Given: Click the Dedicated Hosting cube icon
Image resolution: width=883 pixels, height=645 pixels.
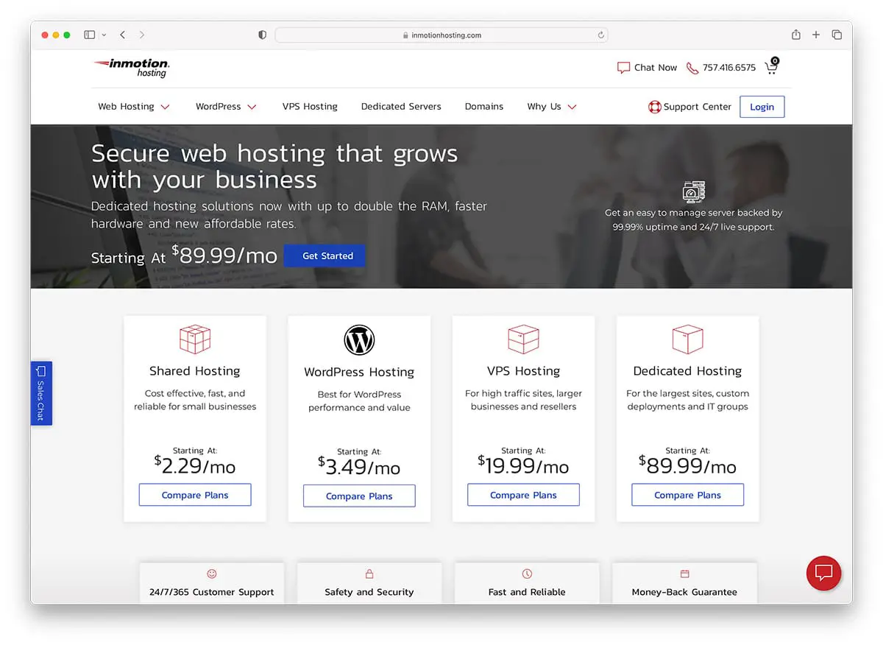Looking at the screenshot, I should coord(687,339).
